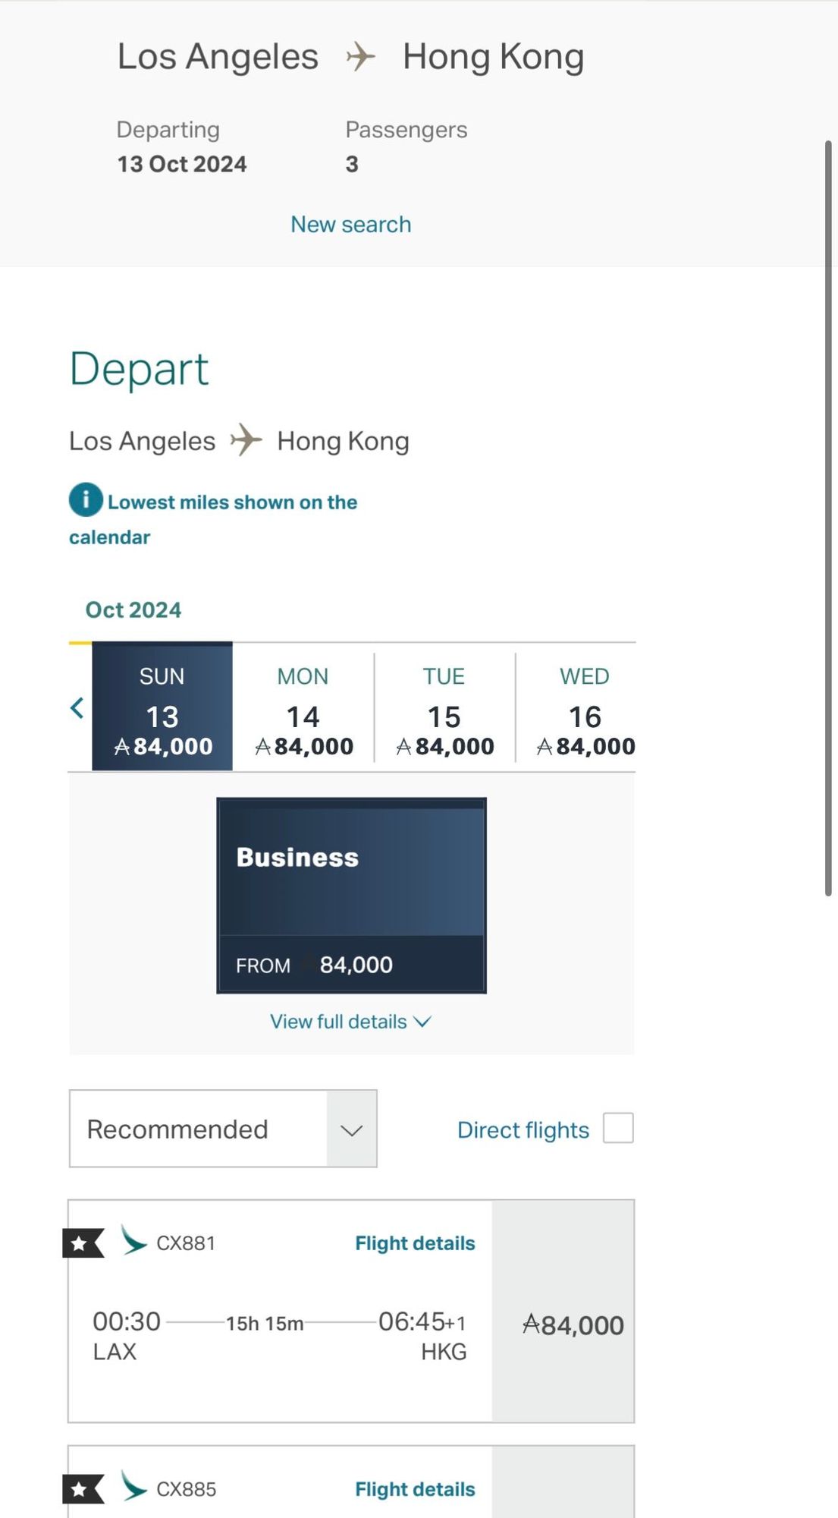Click the Cathay Pacific logo beside CX885

[133, 1488]
